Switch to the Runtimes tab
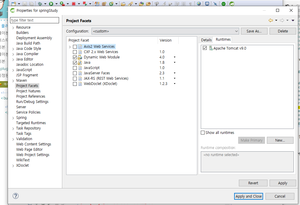This screenshot has width=300, height=205. 223,39
